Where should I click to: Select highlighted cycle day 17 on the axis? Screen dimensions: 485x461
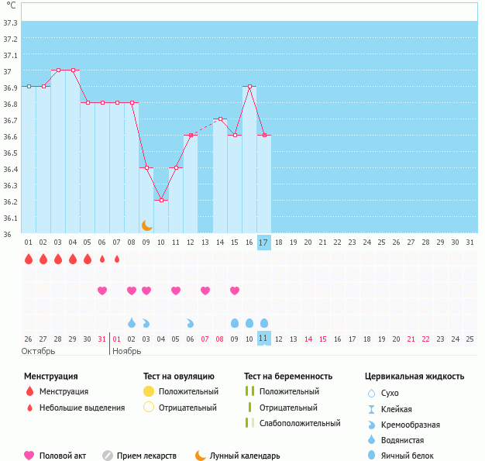pos(264,243)
